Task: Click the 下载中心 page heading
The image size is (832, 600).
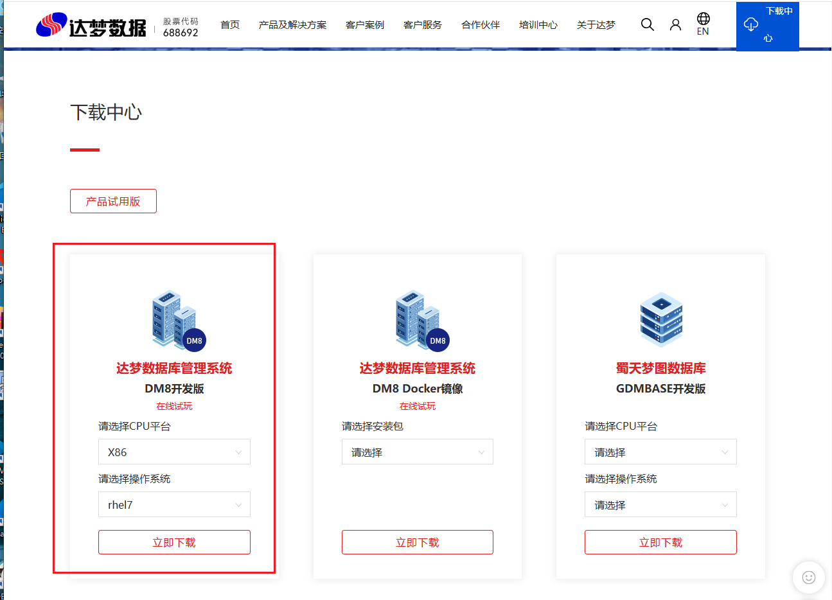Action: coord(106,112)
